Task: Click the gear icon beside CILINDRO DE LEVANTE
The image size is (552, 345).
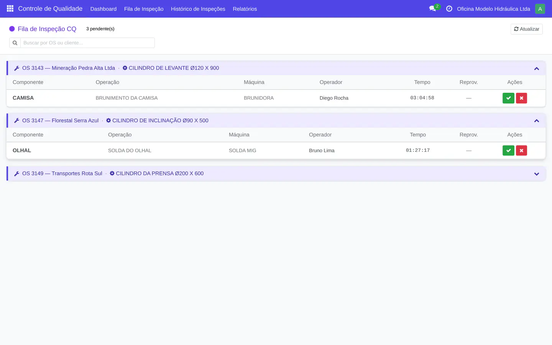Action: 125,68
